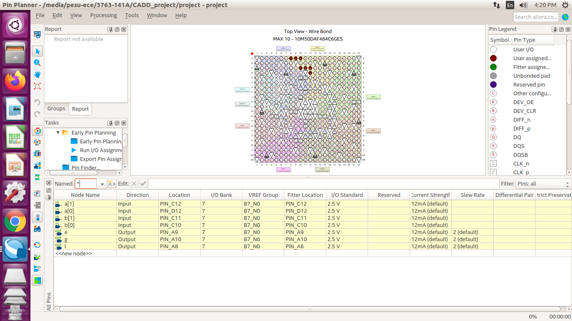The width and height of the screenshot is (572, 321).
Task: Sort by Node Name column header
Action: (85, 195)
